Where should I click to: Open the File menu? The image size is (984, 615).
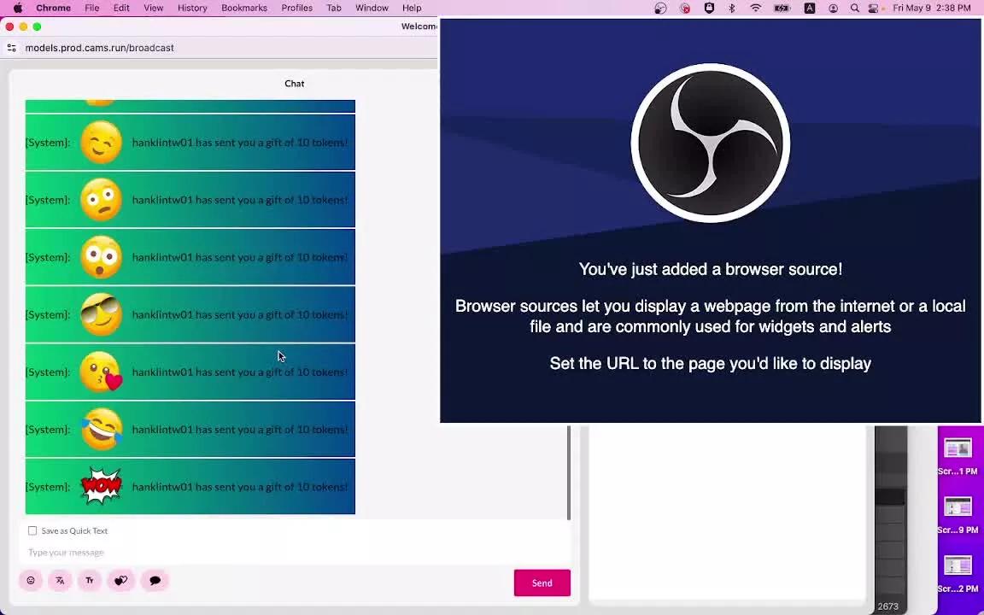pyautogui.click(x=91, y=9)
